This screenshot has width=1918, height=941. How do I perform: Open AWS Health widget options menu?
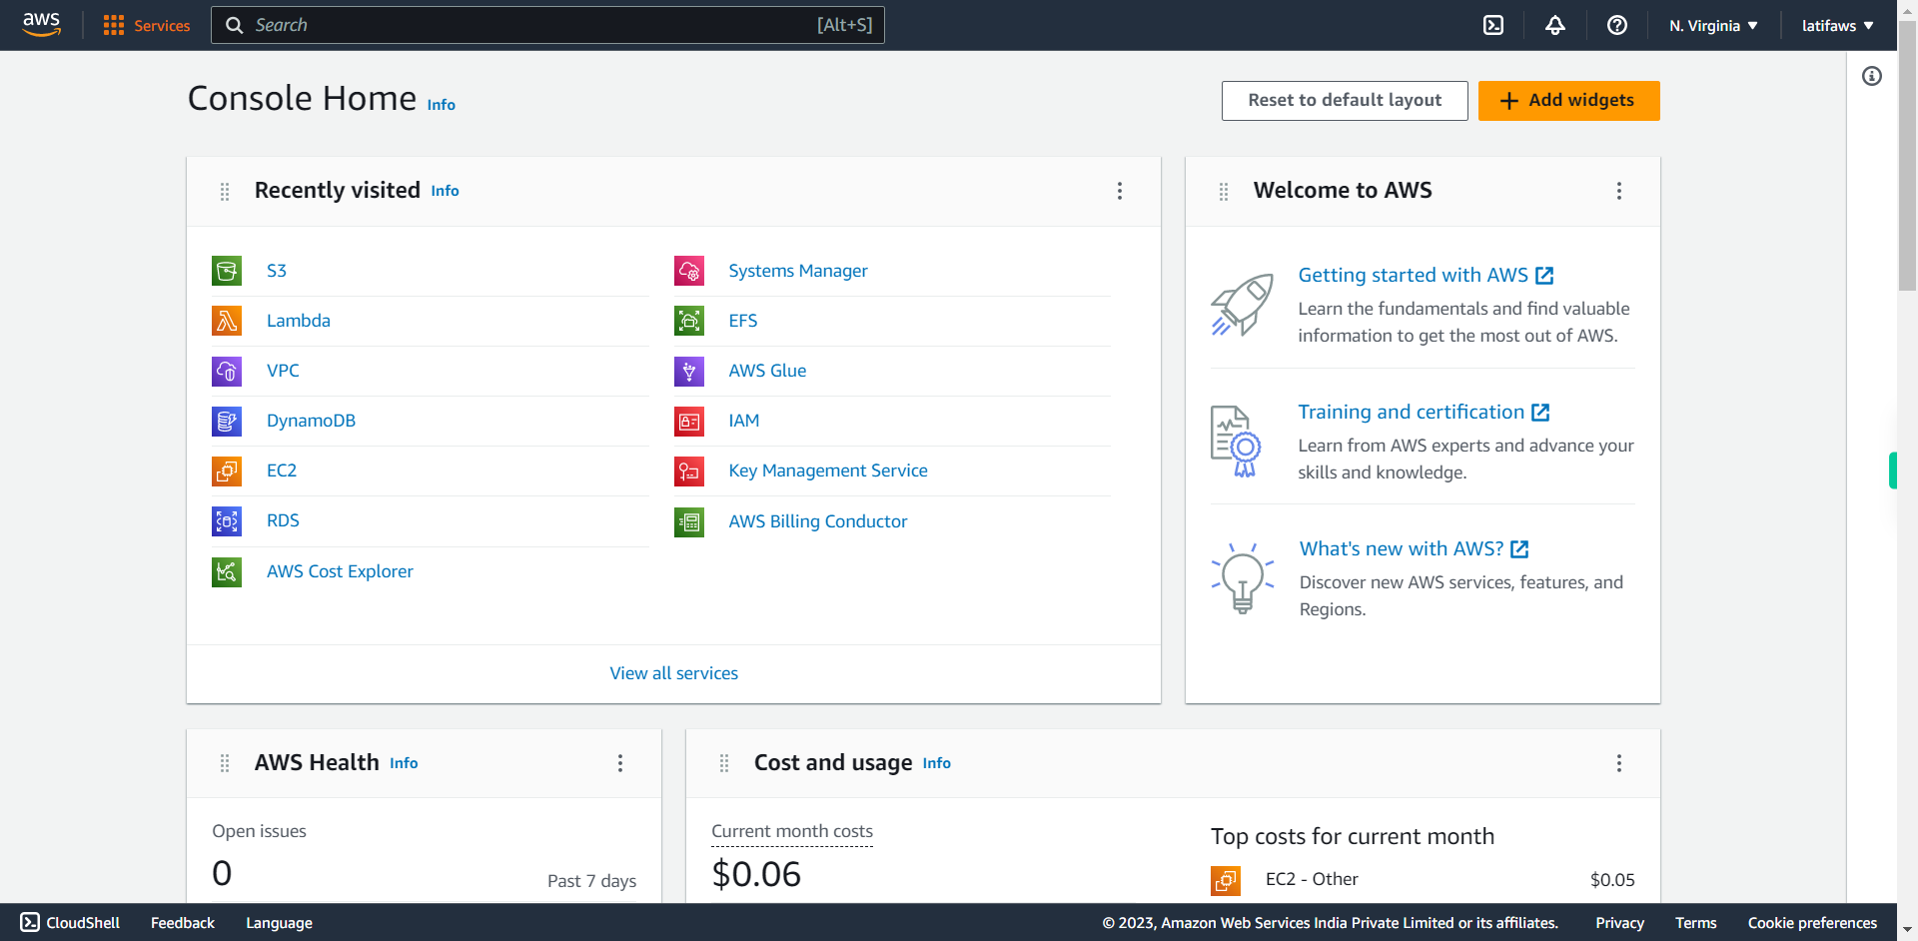[x=620, y=763]
